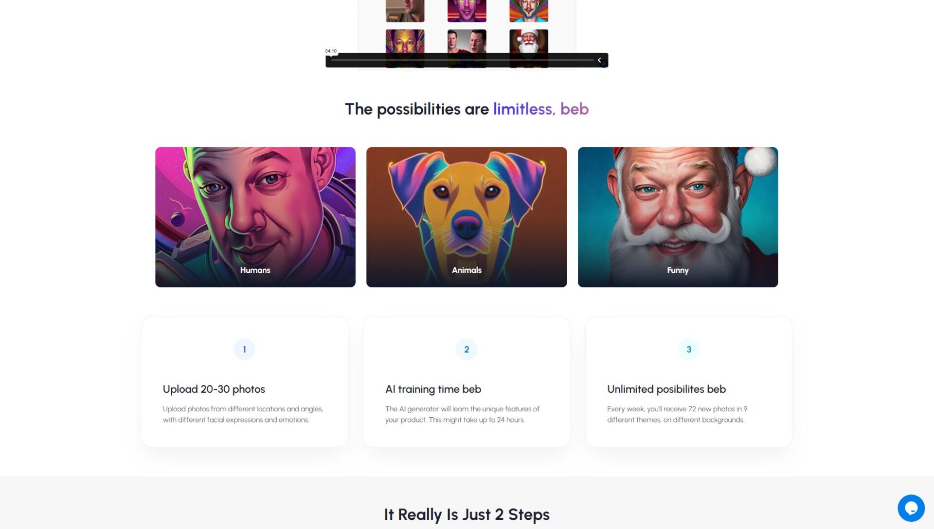Click the step 1 number badge

(244, 349)
